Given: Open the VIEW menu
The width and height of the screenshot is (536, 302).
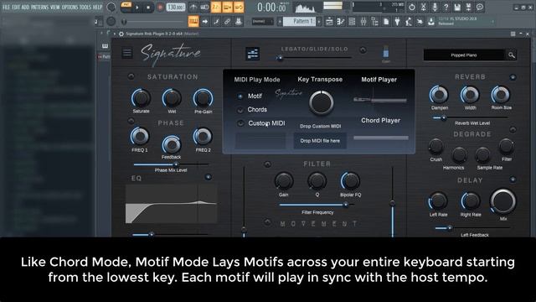Looking at the screenshot, I should 54,7.
